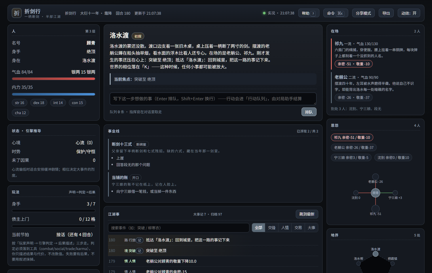Toggle the 动效: 开 animation switch

point(409,13)
